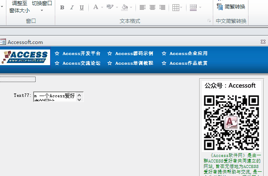
Task: Open alternate row color dropdown
Action: (x=200, y=8)
